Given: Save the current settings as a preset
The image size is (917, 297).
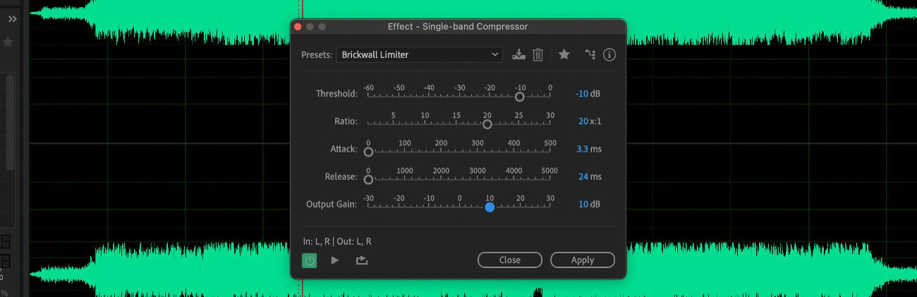Looking at the screenshot, I should tap(519, 54).
